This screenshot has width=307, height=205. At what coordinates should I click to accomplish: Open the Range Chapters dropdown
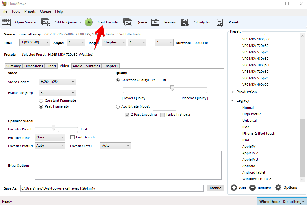(x=114, y=43)
